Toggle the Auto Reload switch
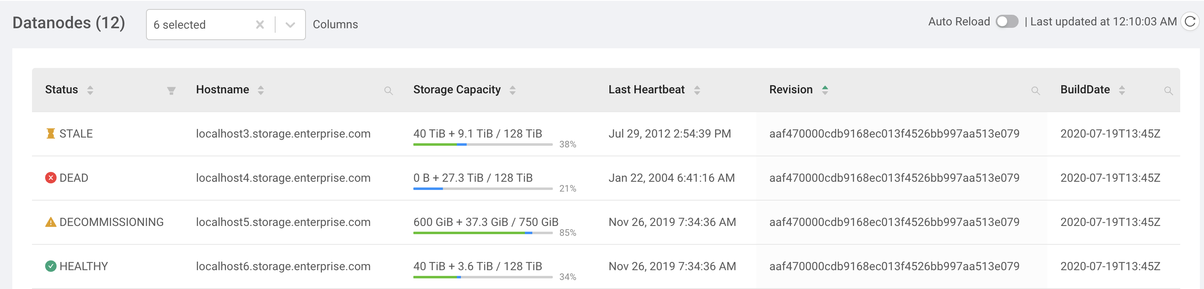The image size is (1204, 289). (x=1006, y=22)
